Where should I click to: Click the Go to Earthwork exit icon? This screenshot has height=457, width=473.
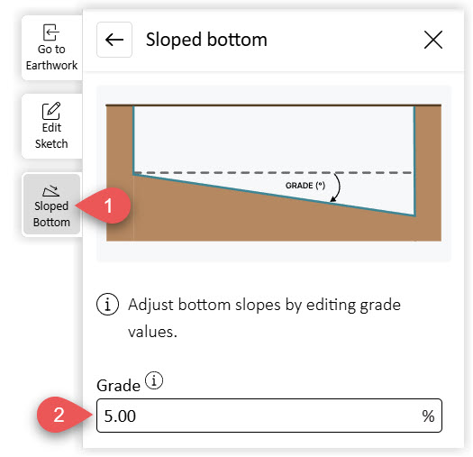(x=51, y=32)
